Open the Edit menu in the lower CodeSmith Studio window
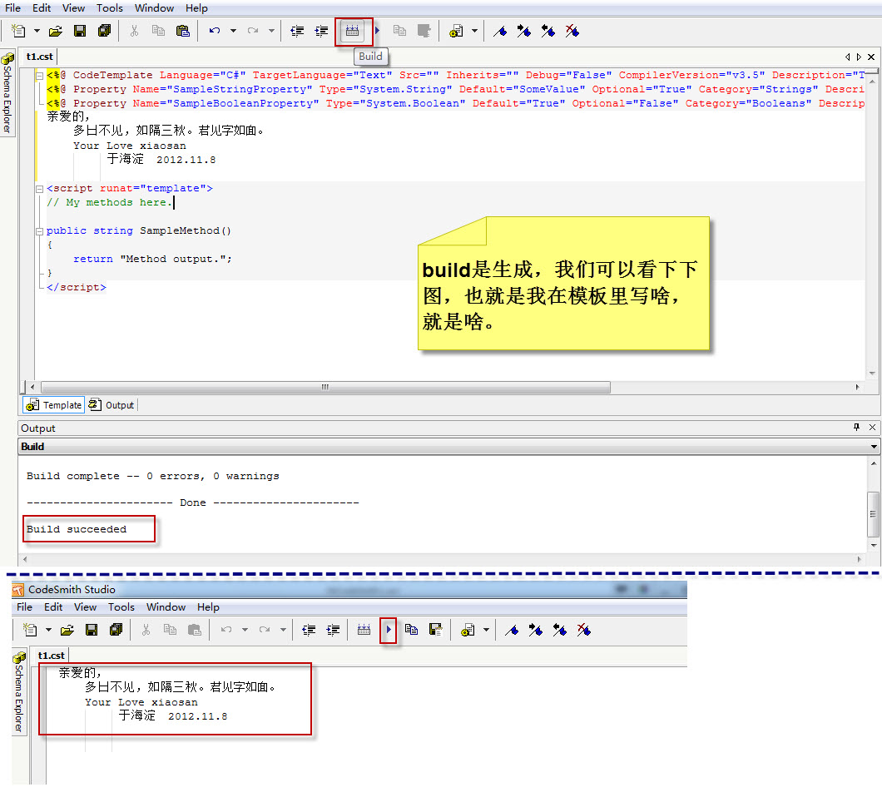 point(53,607)
